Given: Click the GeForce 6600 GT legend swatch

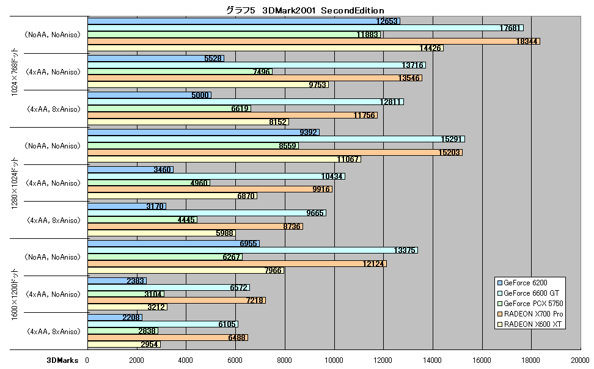Looking at the screenshot, I should coord(499,293).
